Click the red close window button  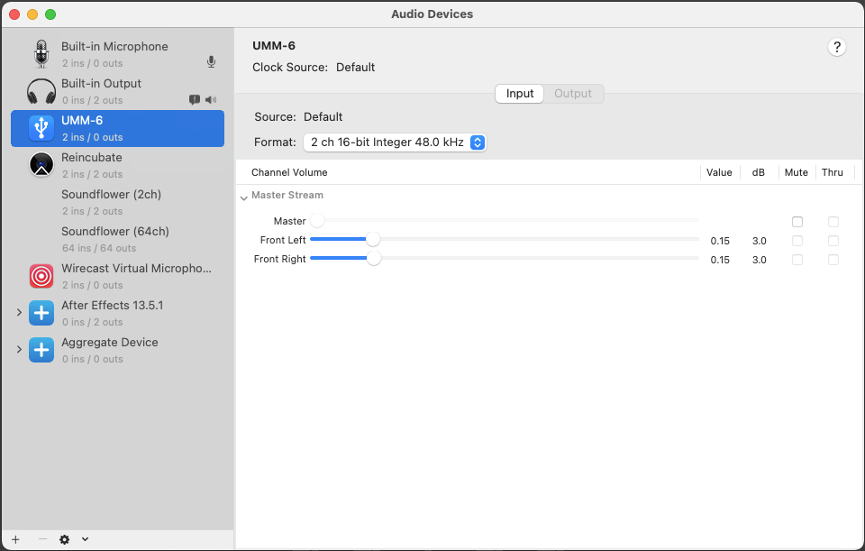click(x=15, y=14)
